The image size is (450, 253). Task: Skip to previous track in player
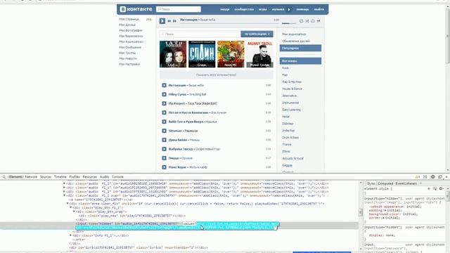click(169, 21)
